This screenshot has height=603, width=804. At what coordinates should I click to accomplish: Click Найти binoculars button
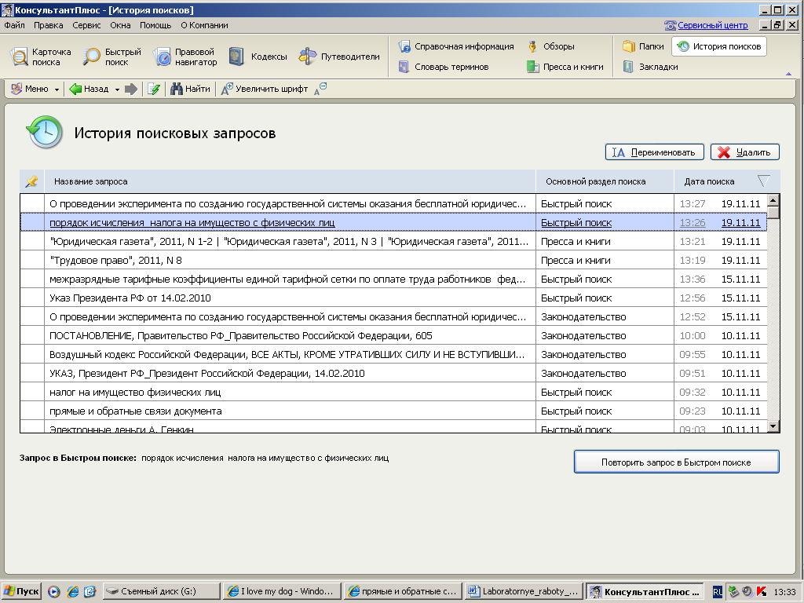[x=190, y=90]
